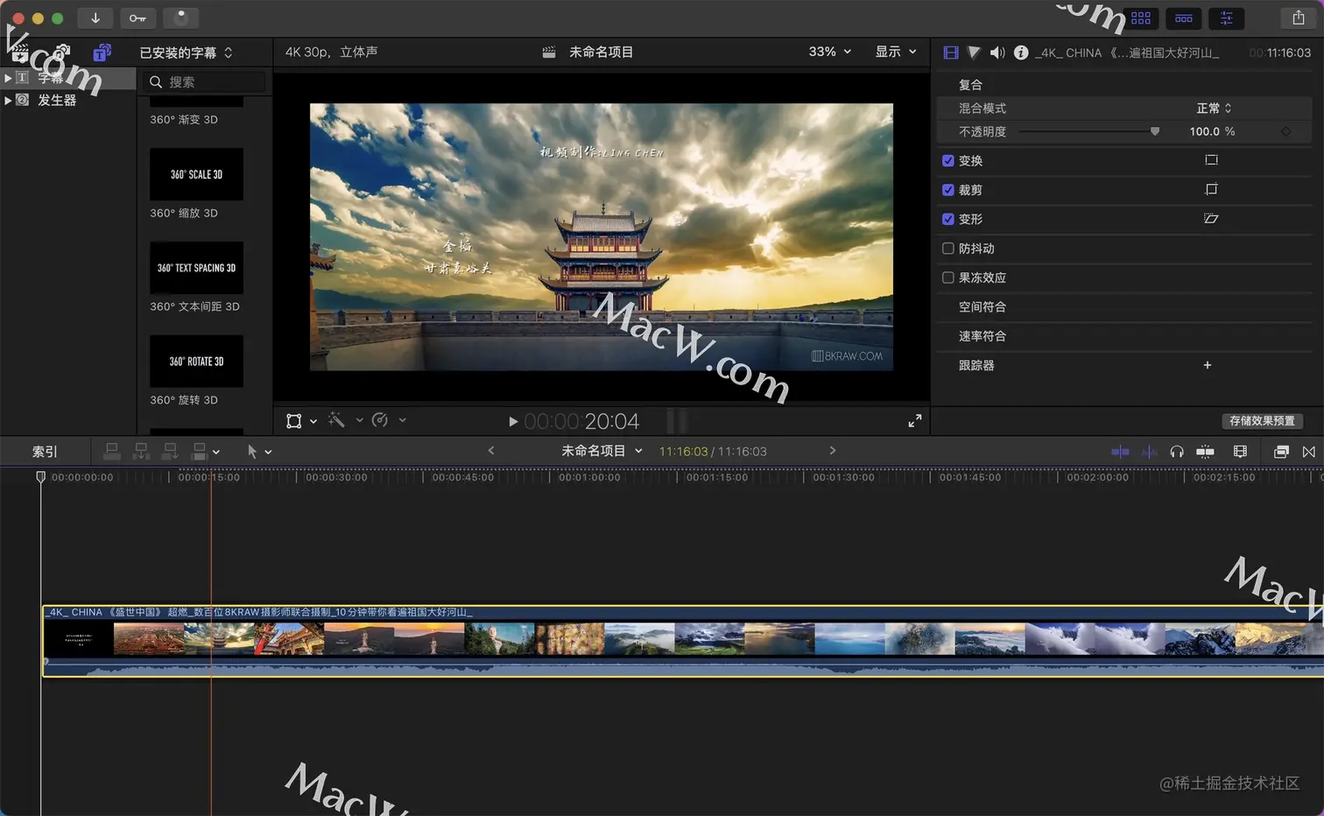
Task: Enable the 果冻效应 checkbox
Action: (x=947, y=278)
